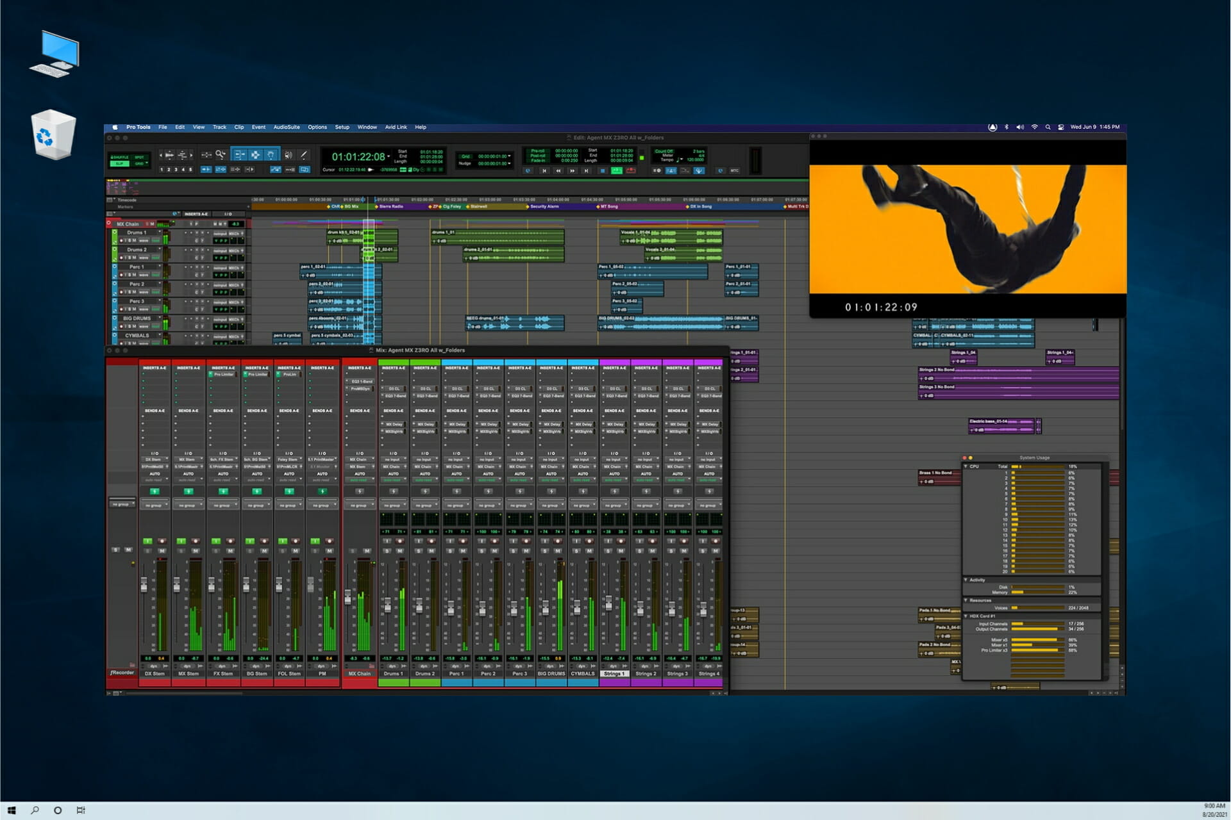Open the Setup menu
Viewport: 1231px width, 820px height.
coord(342,127)
